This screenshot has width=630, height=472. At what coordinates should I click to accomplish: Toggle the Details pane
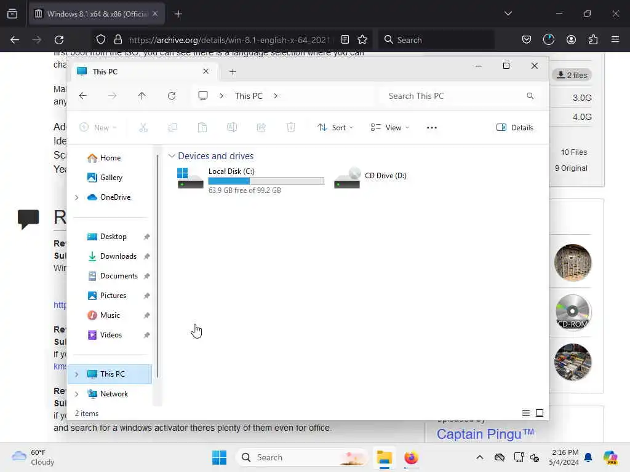coord(515,128)
